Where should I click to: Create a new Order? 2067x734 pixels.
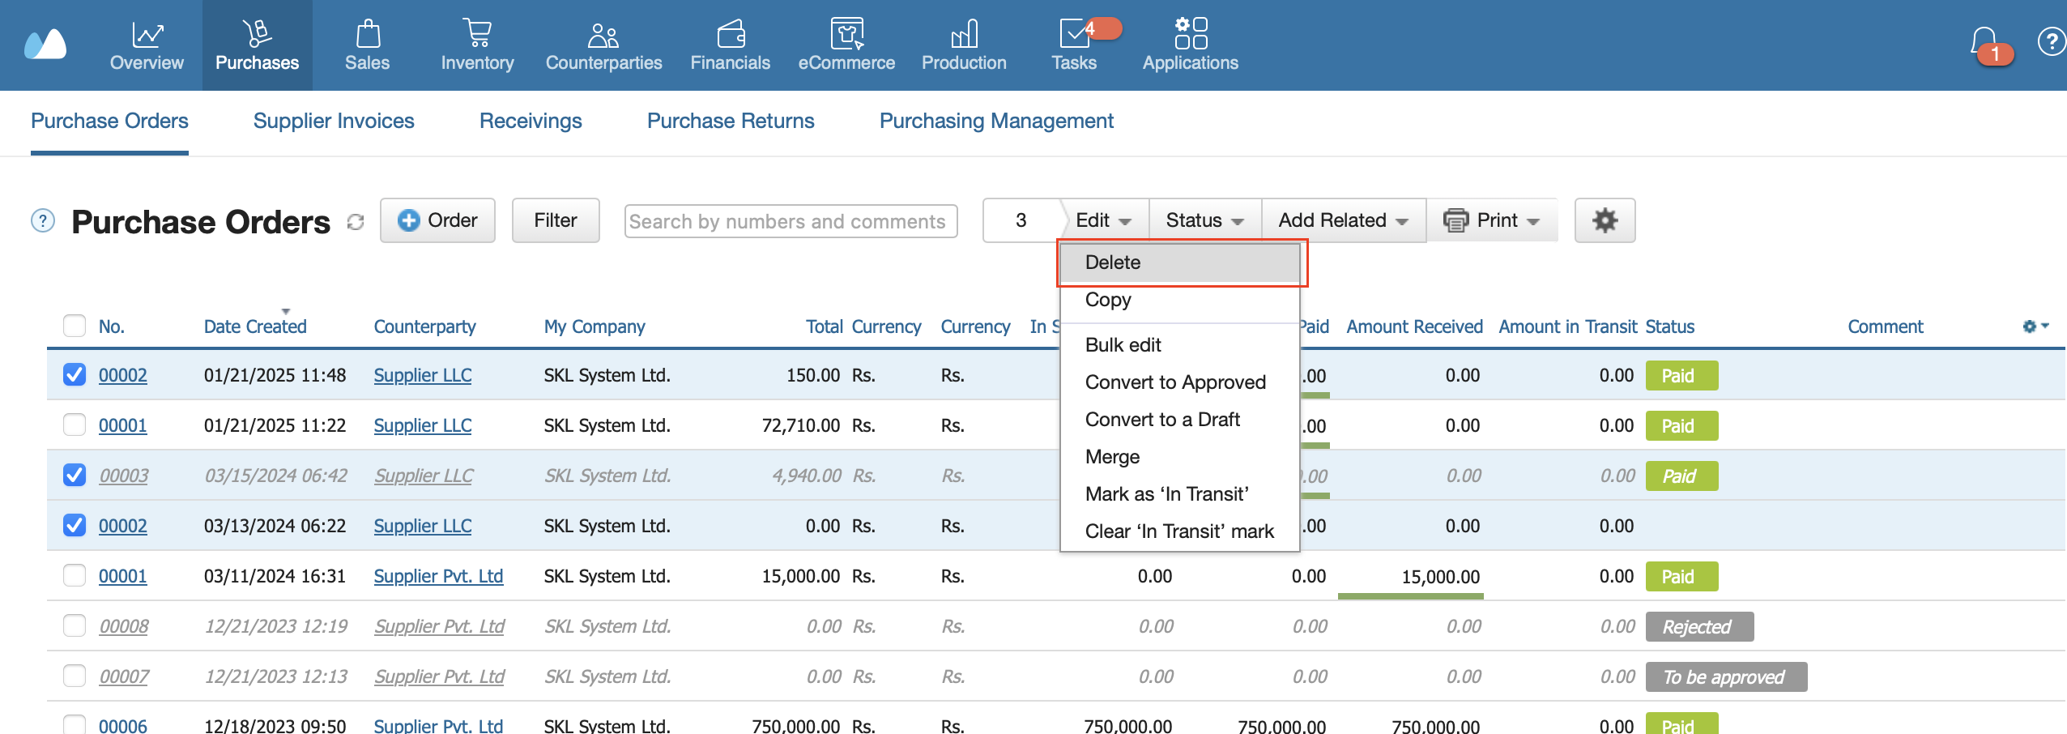pyautogui.click(x=437, y=220)
